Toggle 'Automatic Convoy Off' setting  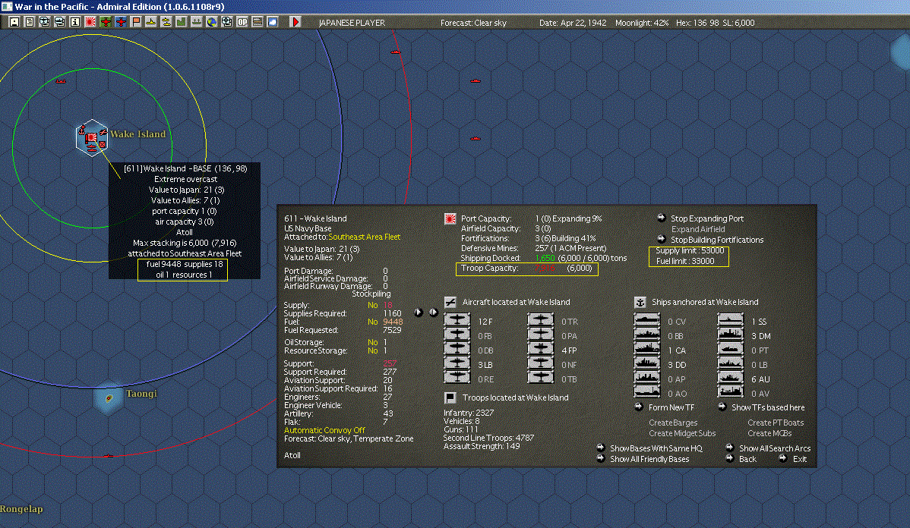point(324,430)
